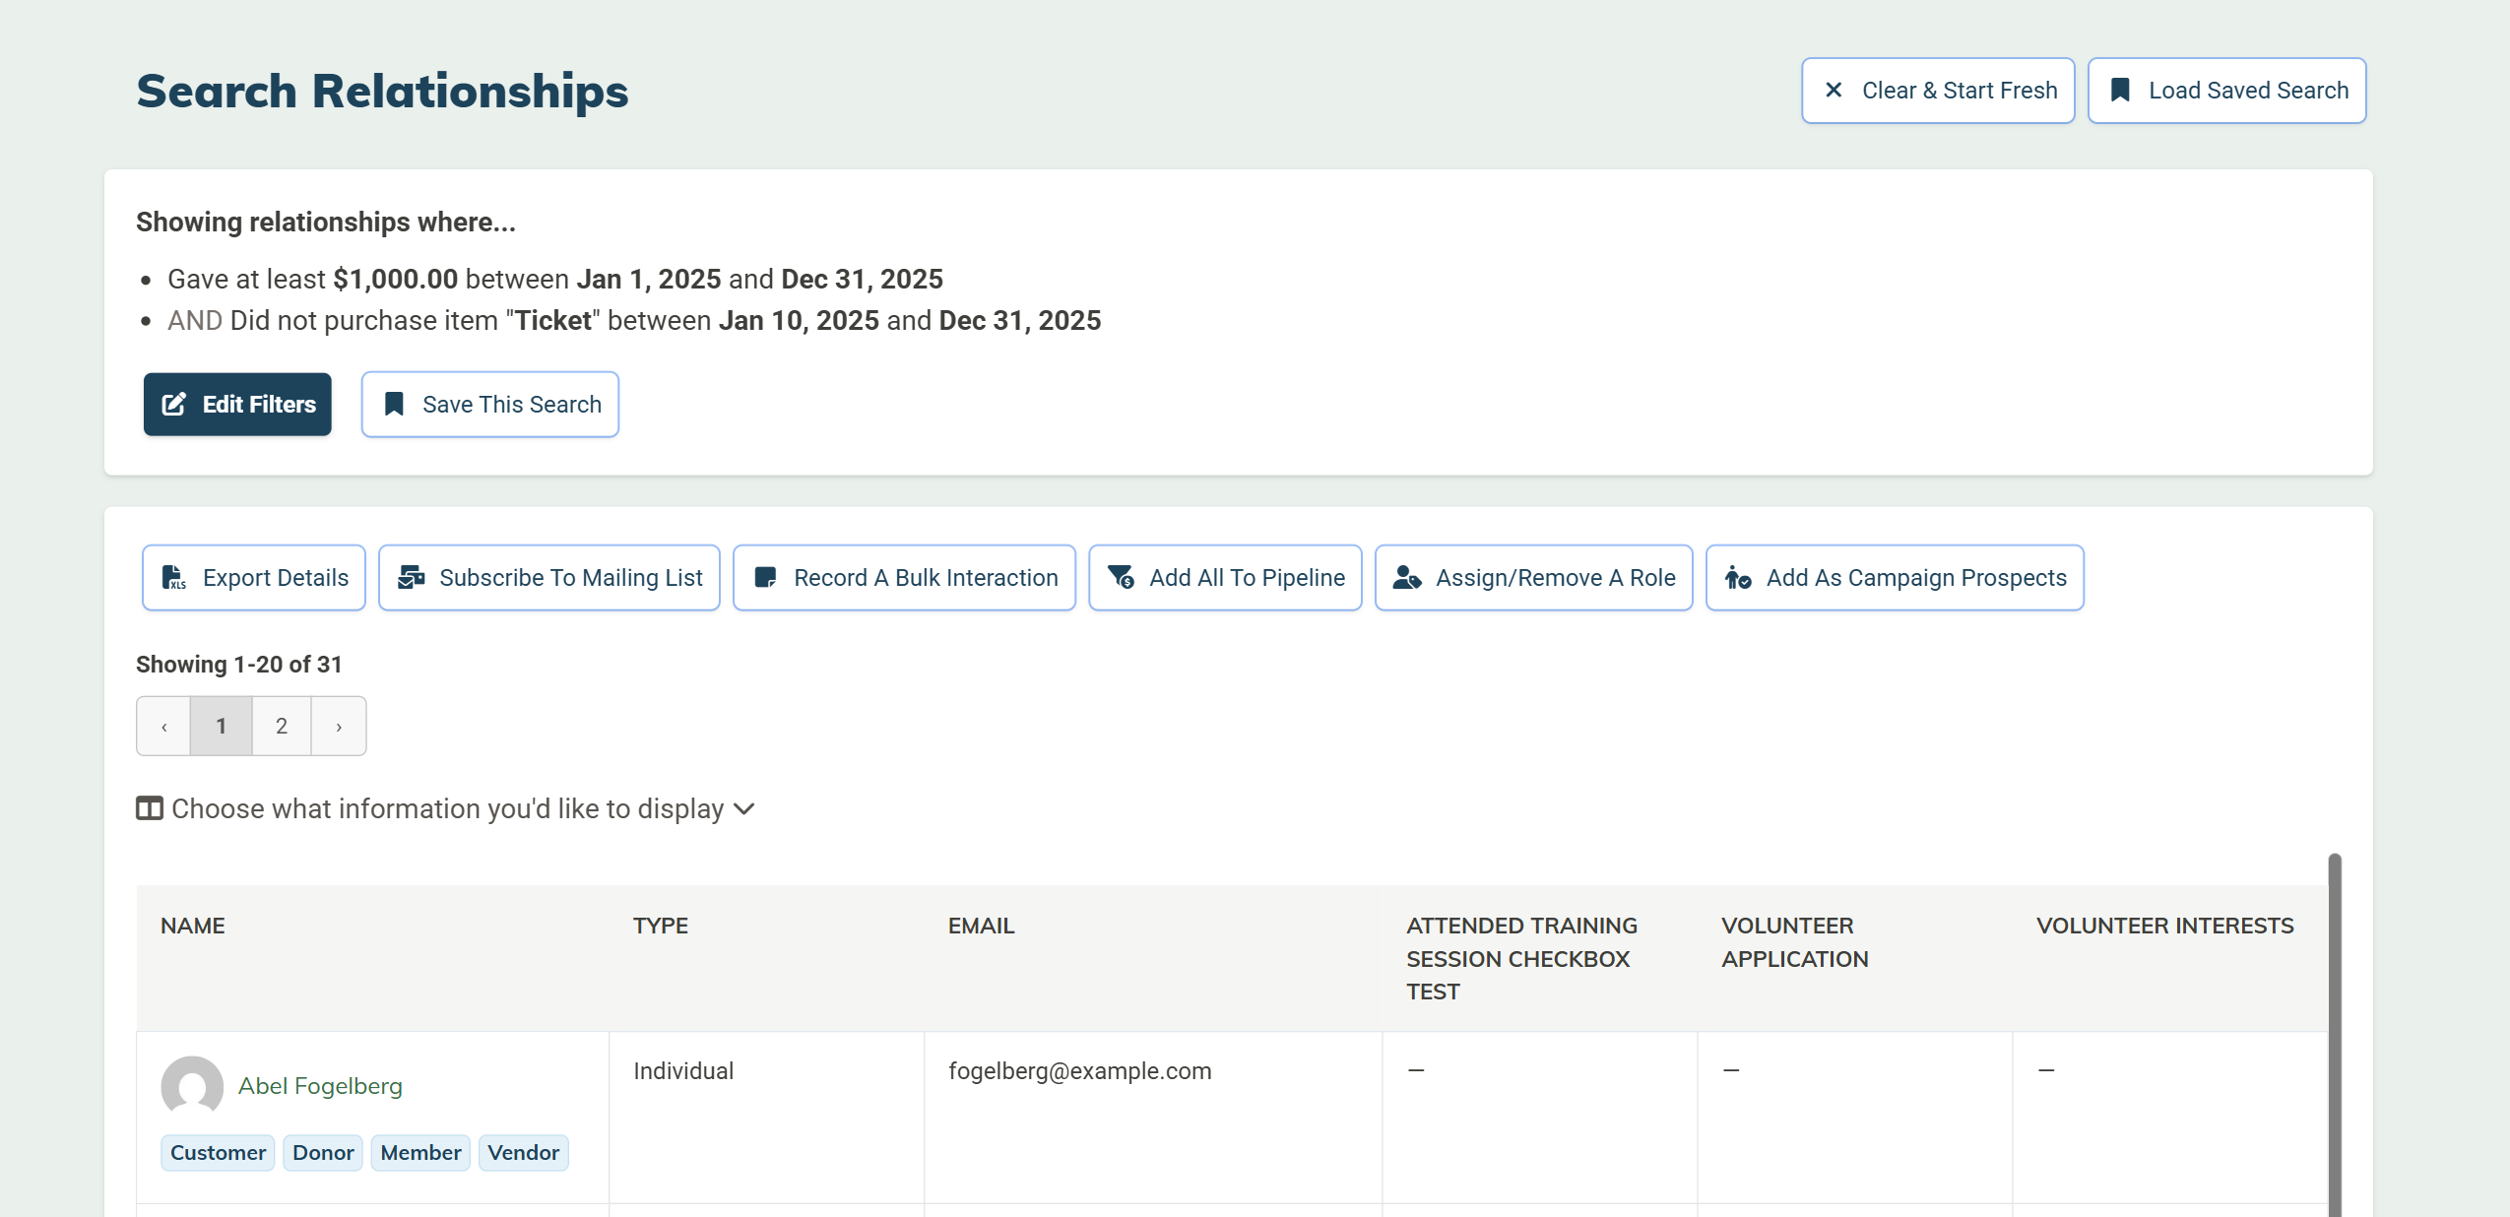Click the X icon on Clear & Start Fresh
This screenshot has width=2510, height=1217.
[x=1833, y=91]
